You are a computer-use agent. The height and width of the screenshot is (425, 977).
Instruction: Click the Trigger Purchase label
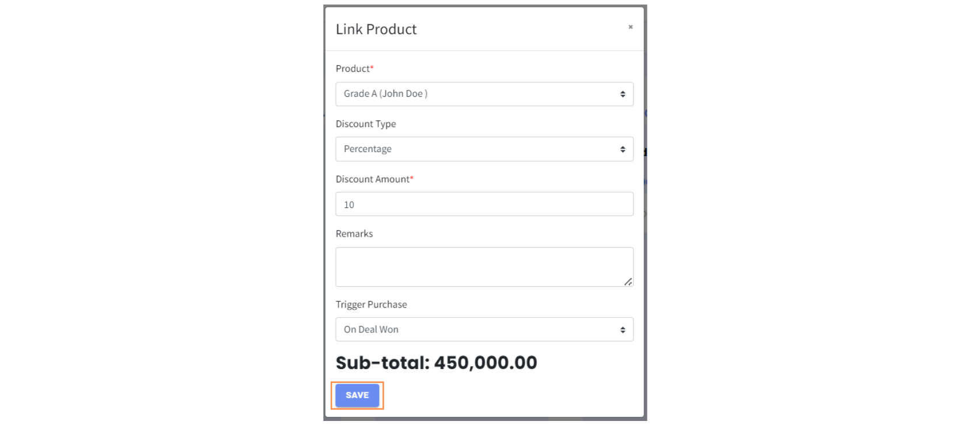pos(371,305)
